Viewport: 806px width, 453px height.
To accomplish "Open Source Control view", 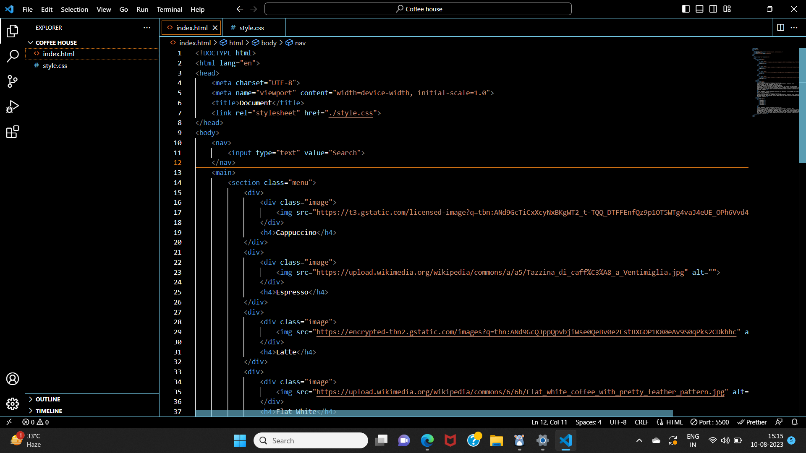I will click(13, 81).
